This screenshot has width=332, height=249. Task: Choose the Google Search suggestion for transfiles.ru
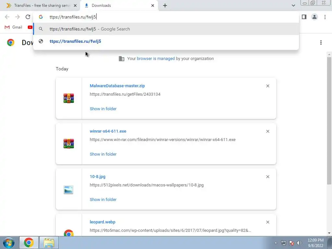pos(166,29)
